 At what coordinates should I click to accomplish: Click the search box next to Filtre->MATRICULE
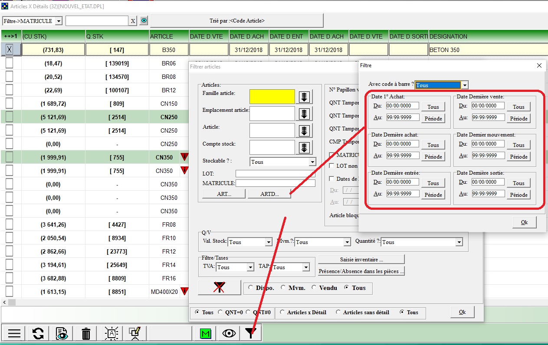click(97, 21)
